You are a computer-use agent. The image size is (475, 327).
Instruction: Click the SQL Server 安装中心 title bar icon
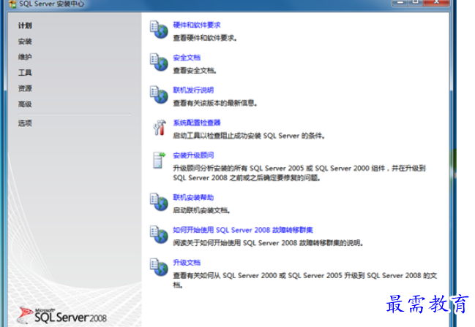tap(12, 4)
